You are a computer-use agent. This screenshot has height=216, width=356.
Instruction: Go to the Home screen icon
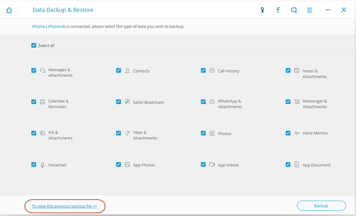pyautogui.click(x=9, y=10)
